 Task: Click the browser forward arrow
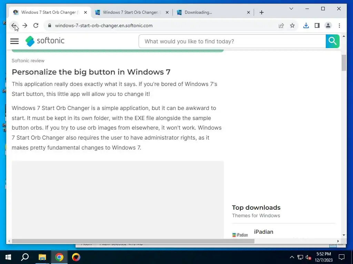coord(25,25)
